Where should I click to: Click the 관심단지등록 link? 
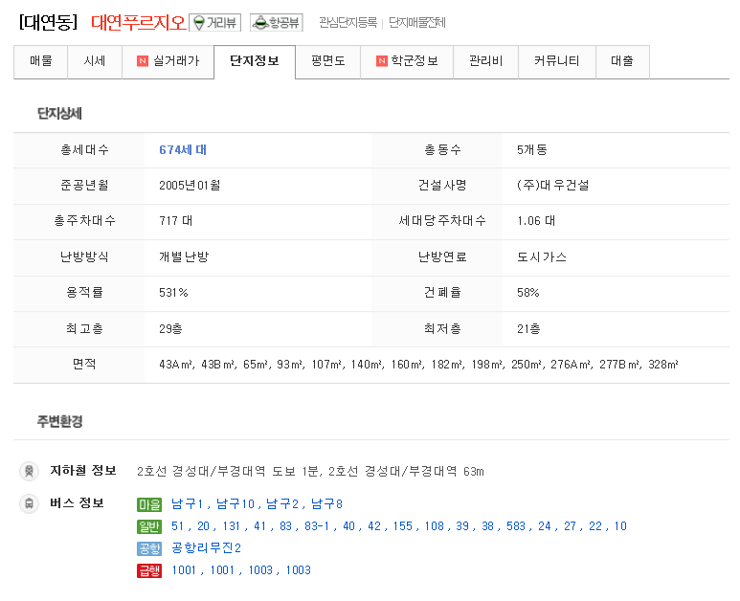pos(348,23)
